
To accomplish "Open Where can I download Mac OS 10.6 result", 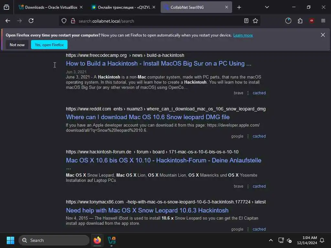I will pos(148,117).
